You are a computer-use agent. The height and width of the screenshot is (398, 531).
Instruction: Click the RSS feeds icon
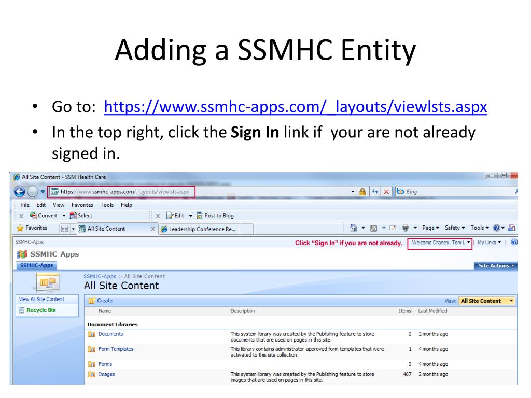[373, 228]
